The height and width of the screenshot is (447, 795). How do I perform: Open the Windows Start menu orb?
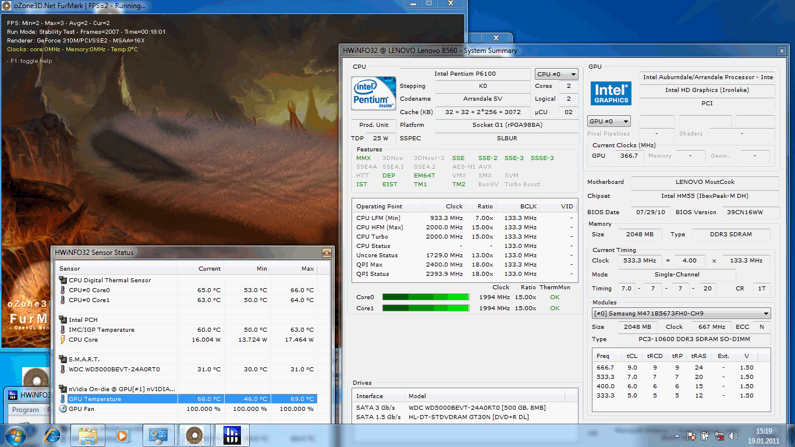16,435
